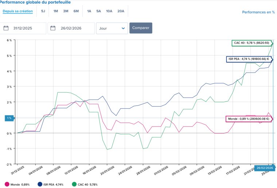Switch to the 1M period
Image resolution: width=277 pixels, height=188 pixels.
(x=56, y=11)
